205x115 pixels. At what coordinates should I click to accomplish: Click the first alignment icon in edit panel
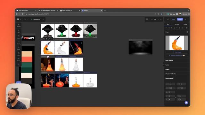click(166, 28)
